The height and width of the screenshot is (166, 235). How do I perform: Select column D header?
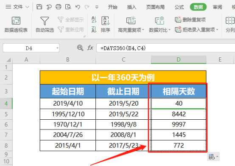pos(179,60)
